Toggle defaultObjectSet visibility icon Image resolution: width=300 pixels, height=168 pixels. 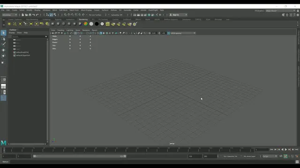pos(15,56)
